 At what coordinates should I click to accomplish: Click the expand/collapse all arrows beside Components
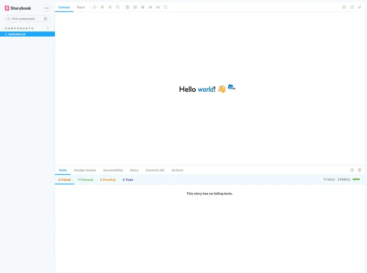[x=48, y=28]
